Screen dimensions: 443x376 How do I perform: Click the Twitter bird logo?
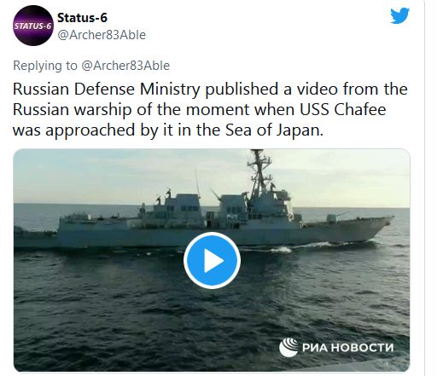coord(399,15)
